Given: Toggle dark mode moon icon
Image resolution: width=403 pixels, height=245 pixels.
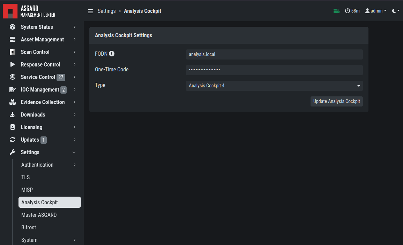Looking at the screenshot, I should click(x=394, y=11).
